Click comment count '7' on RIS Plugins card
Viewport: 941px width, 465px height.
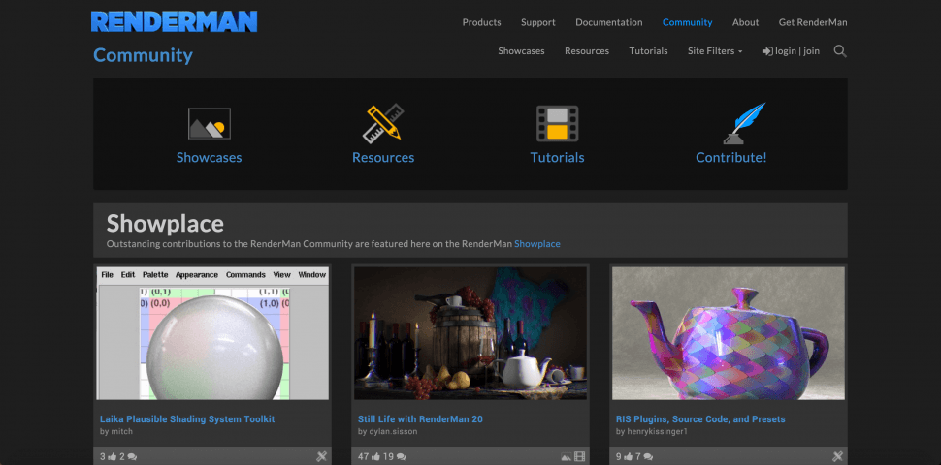click(638, 456)
